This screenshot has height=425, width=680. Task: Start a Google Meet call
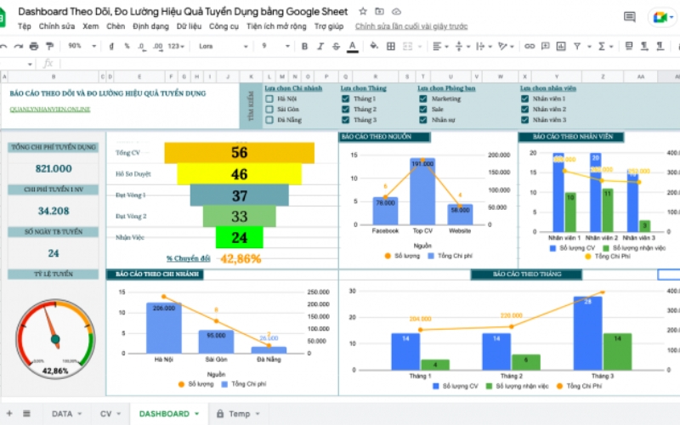click(x=660, y=17)
